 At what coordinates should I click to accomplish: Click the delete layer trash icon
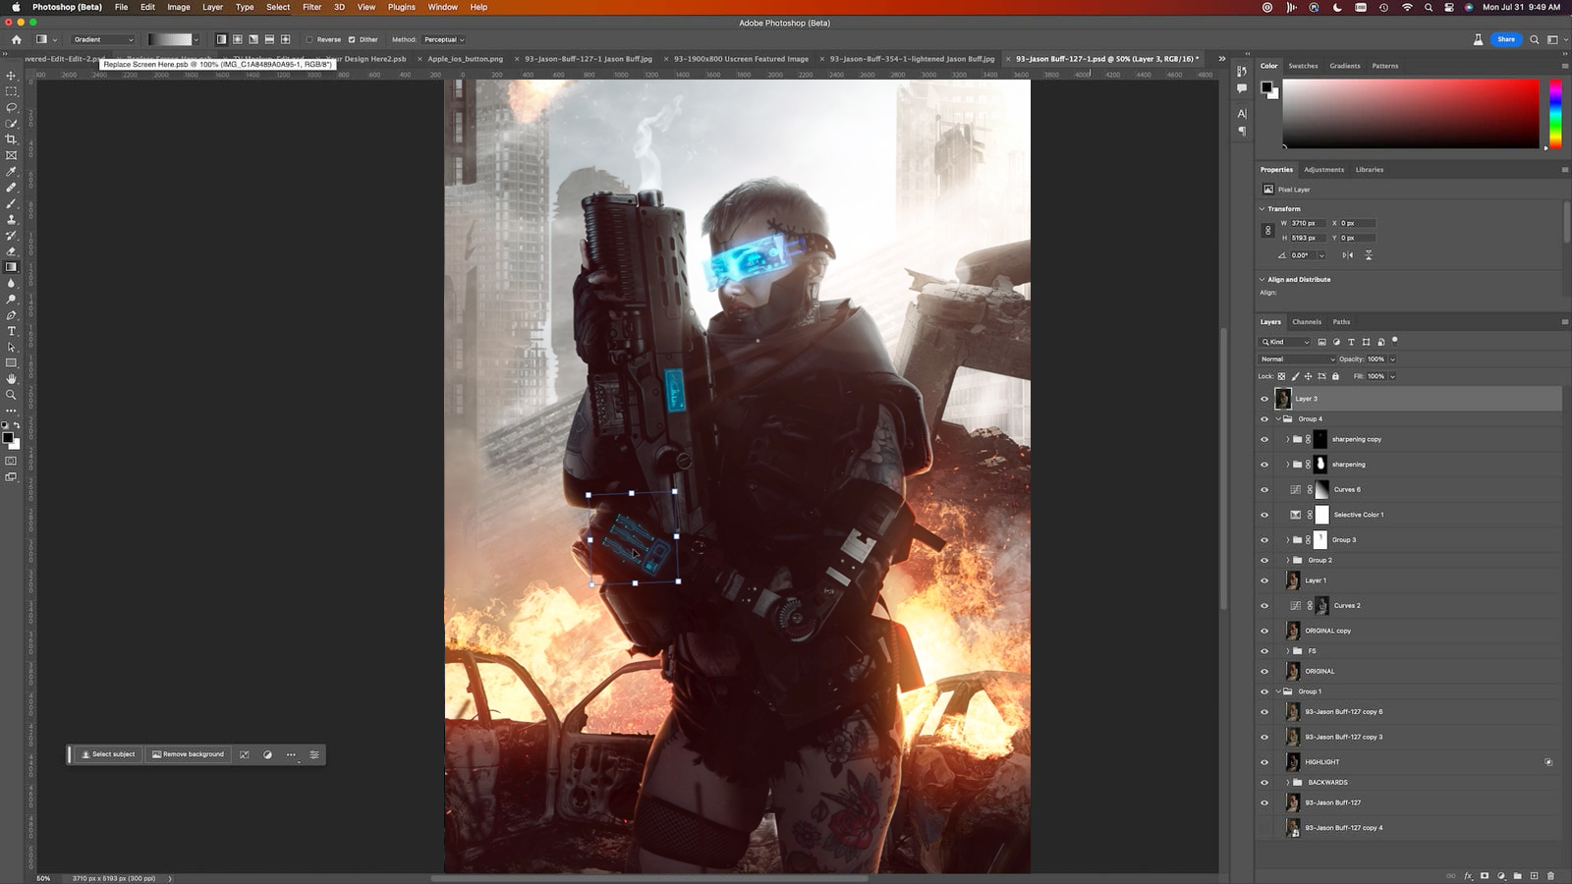click(1550, 875)
